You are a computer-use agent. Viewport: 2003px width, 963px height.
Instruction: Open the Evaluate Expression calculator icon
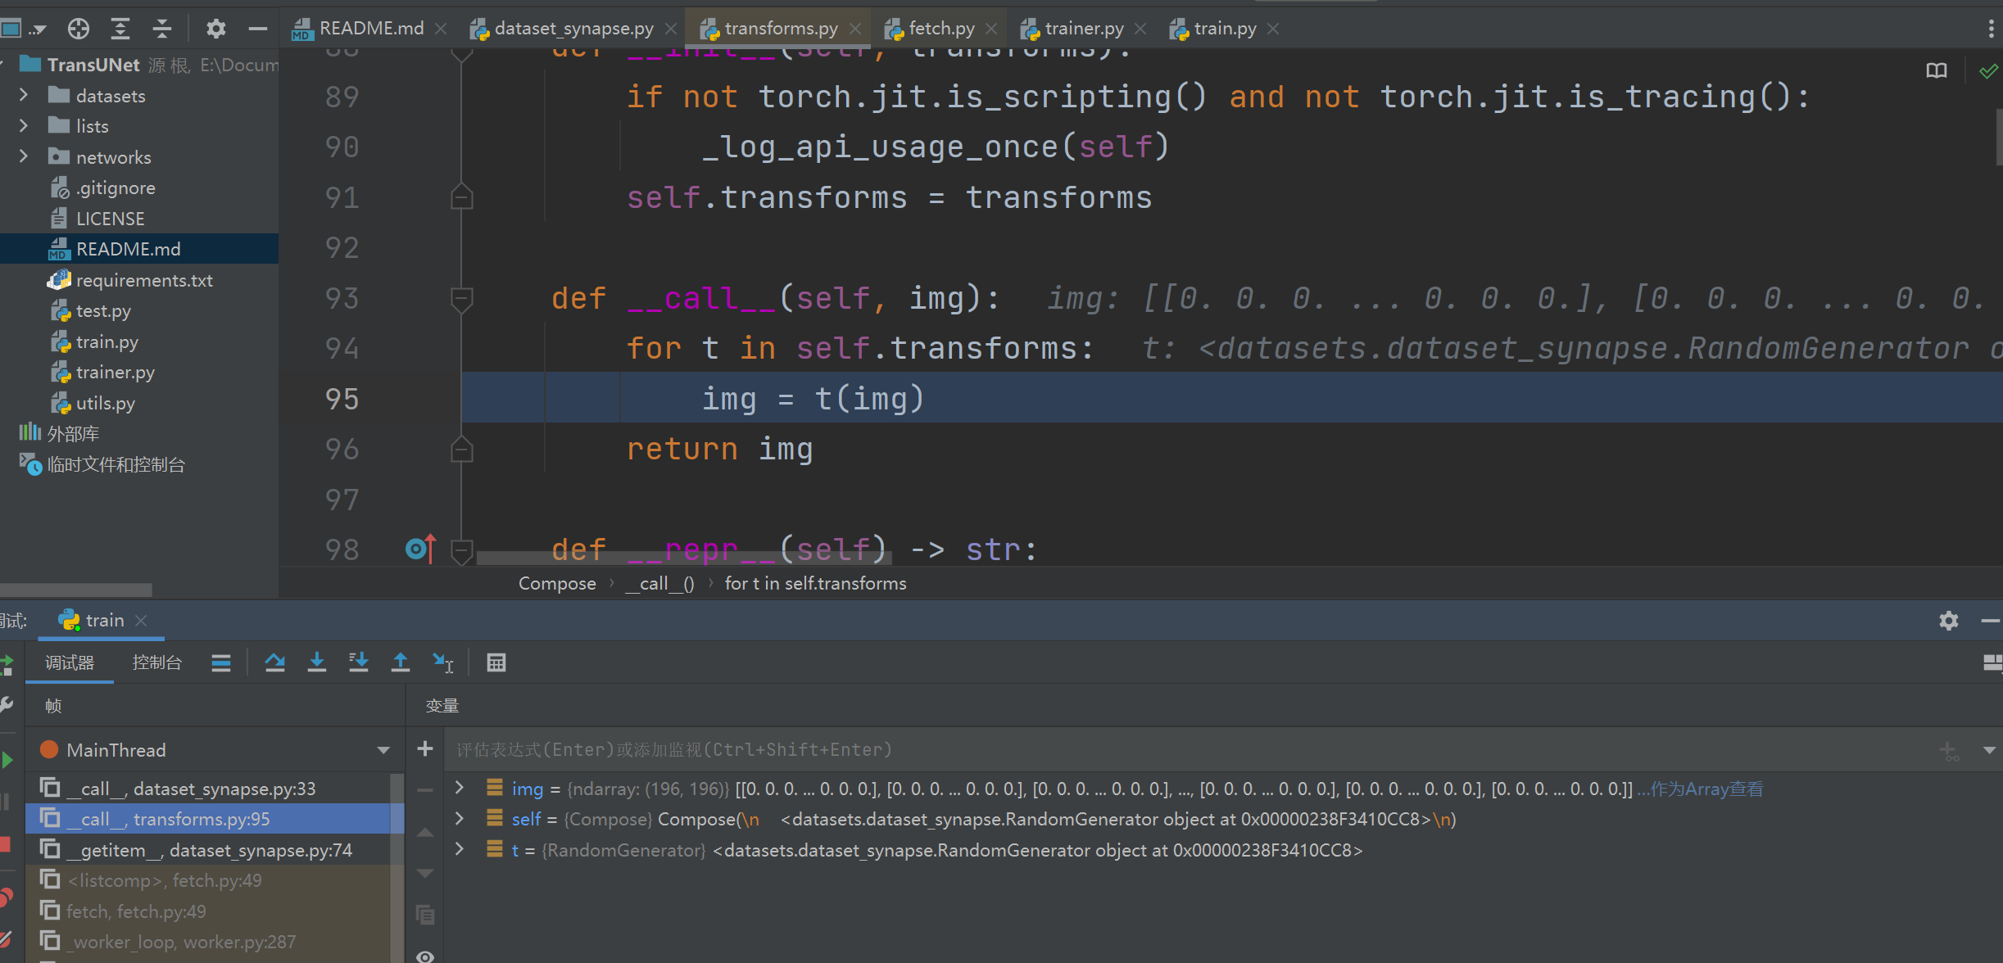(x=496, y=662)
